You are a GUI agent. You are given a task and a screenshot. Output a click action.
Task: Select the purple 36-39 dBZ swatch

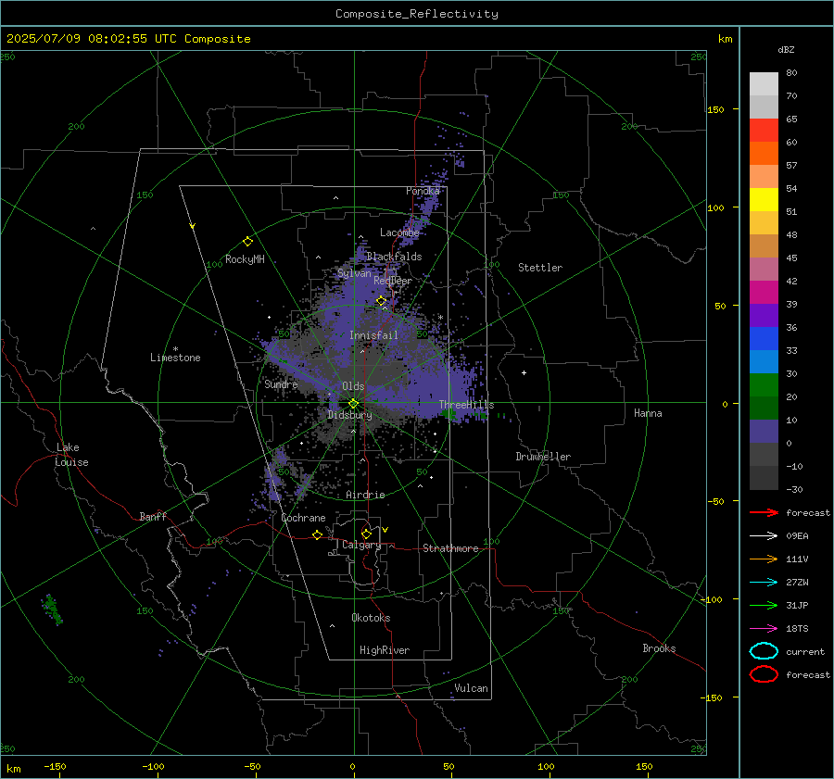point(764,316)
